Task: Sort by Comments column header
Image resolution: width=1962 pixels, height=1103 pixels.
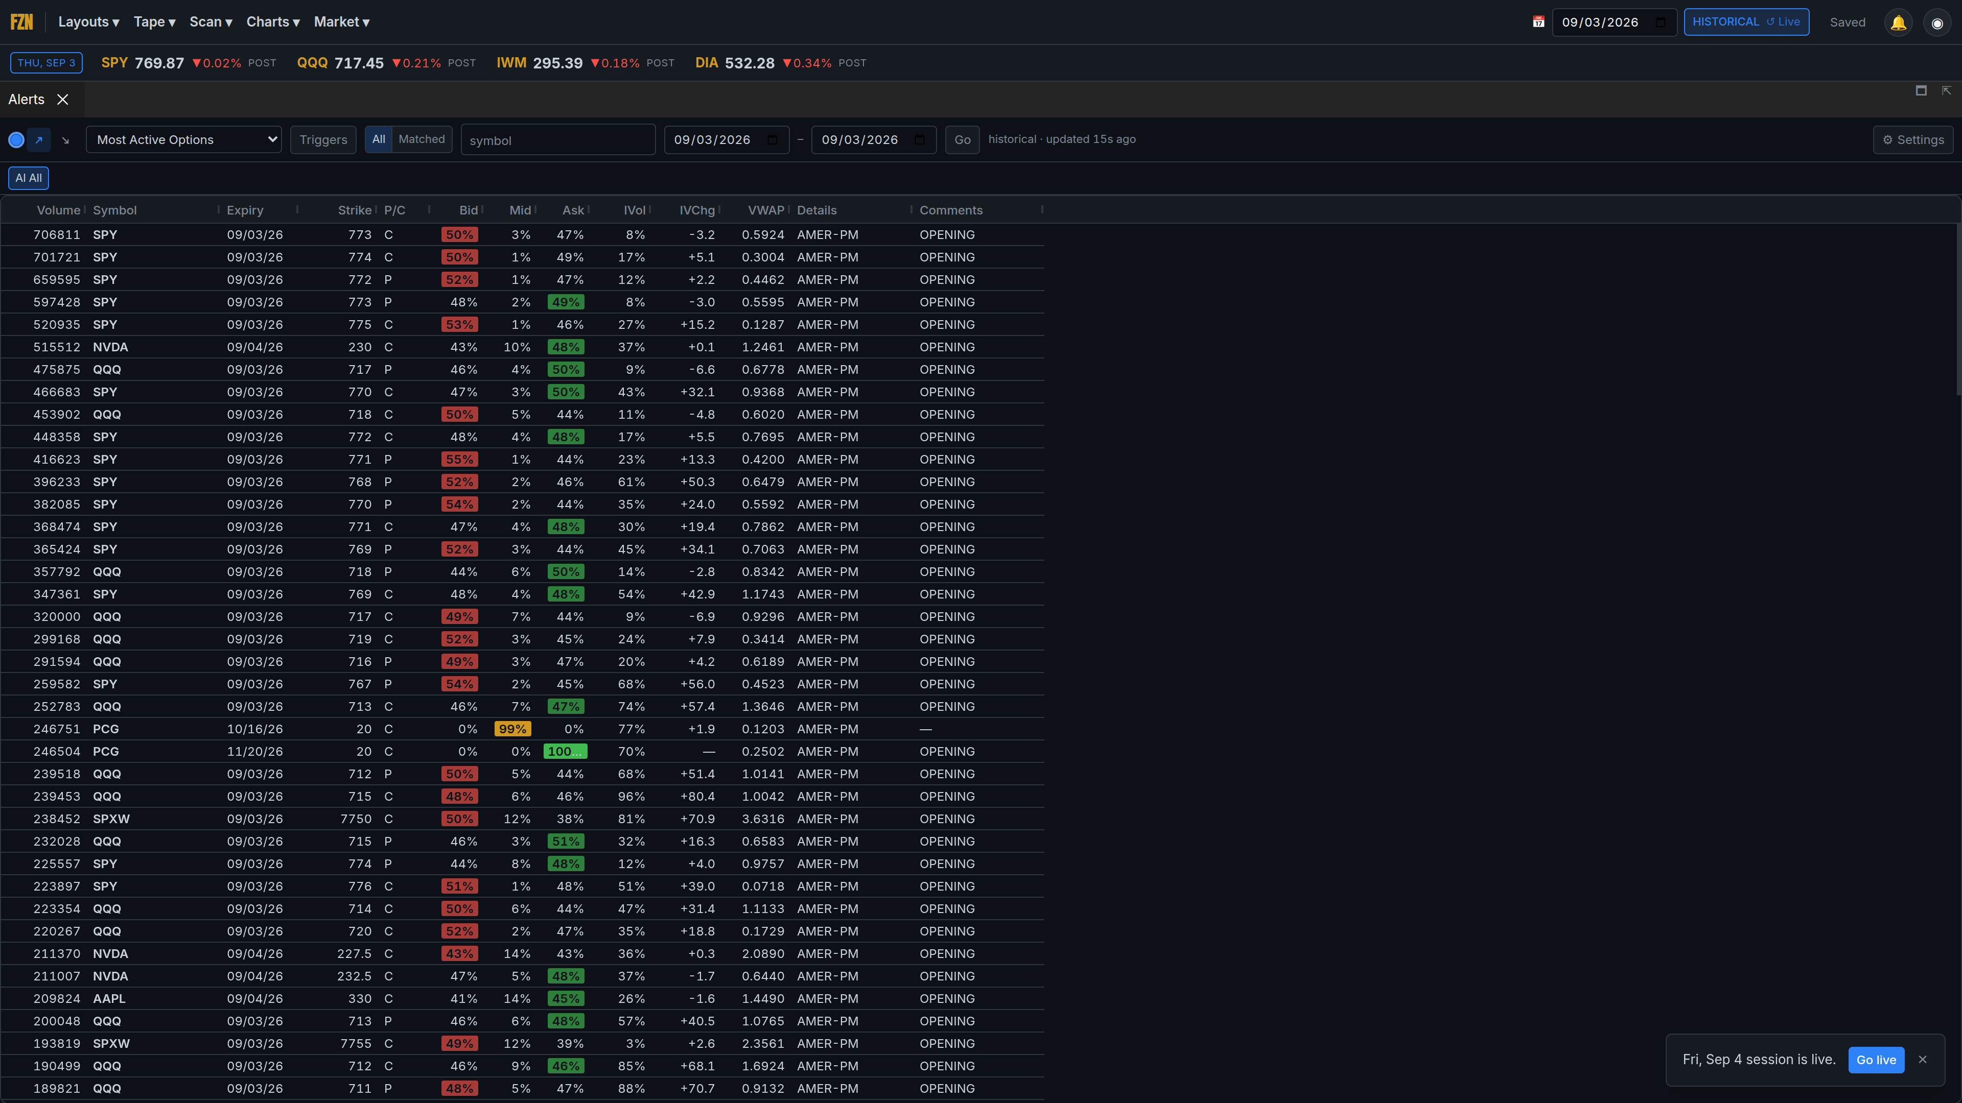Action: (950, 210)
